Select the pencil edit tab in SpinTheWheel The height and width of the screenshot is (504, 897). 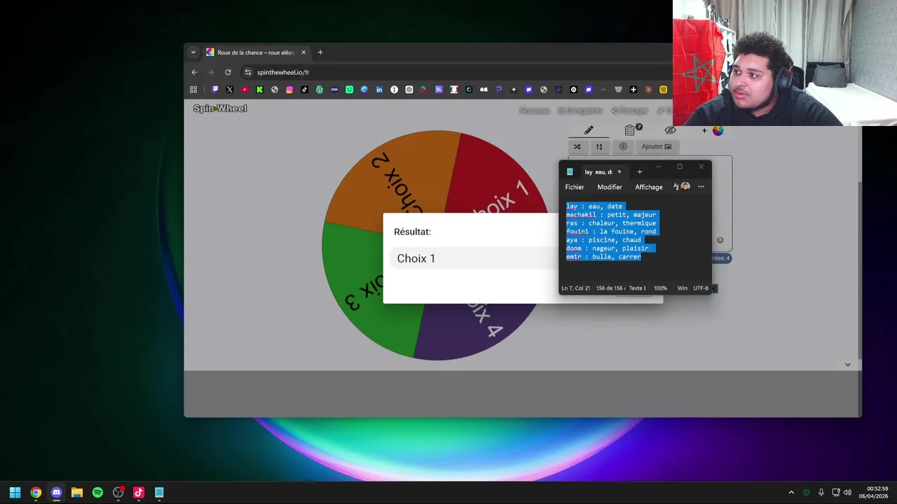589,130
